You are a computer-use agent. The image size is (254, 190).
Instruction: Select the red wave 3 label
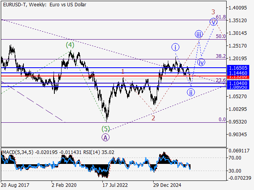coord(213,12)
